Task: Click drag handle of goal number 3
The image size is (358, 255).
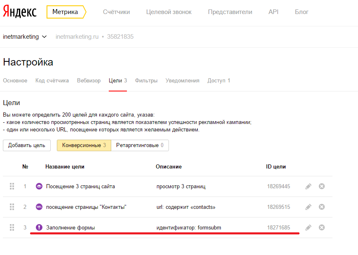Action: coord(12,227)
